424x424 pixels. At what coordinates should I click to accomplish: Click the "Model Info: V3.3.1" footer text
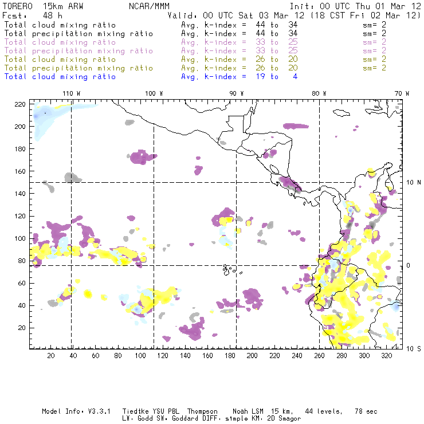pyautogui.click(x=77, y=411)
